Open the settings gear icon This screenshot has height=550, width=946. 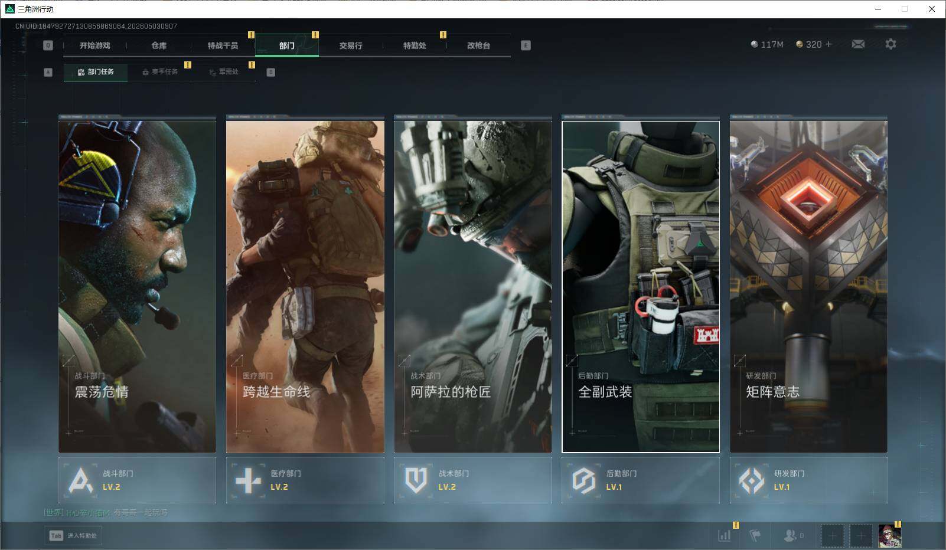pyautogui.click(x=890, y=44)
